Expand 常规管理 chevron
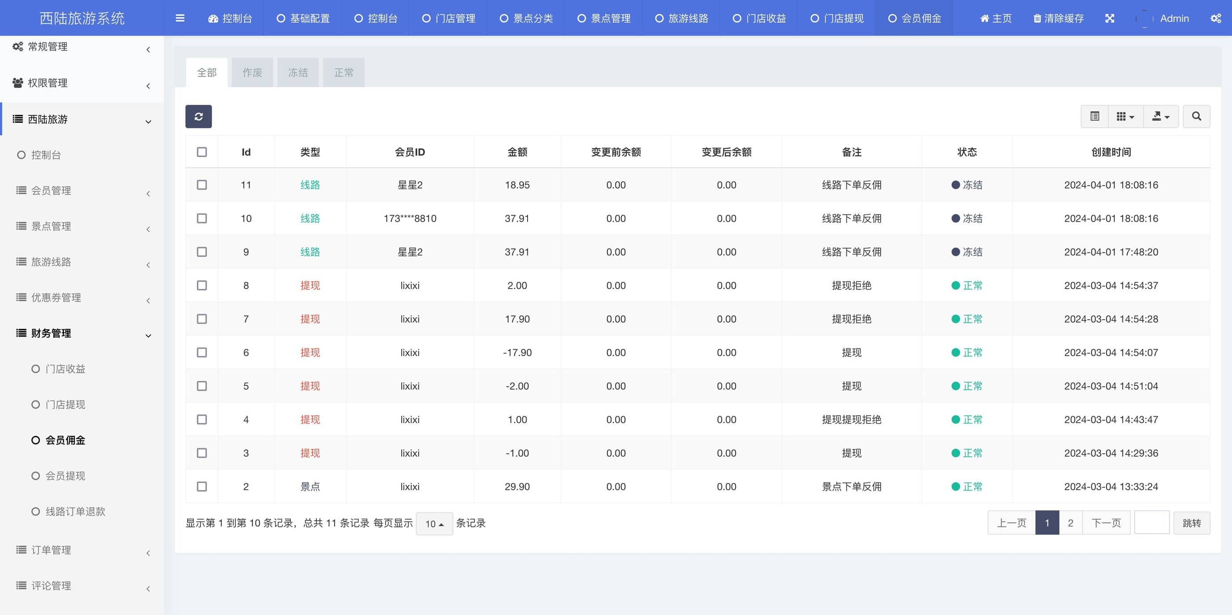1232x615 pixels. pyautogui.click(x=148, y=50)
